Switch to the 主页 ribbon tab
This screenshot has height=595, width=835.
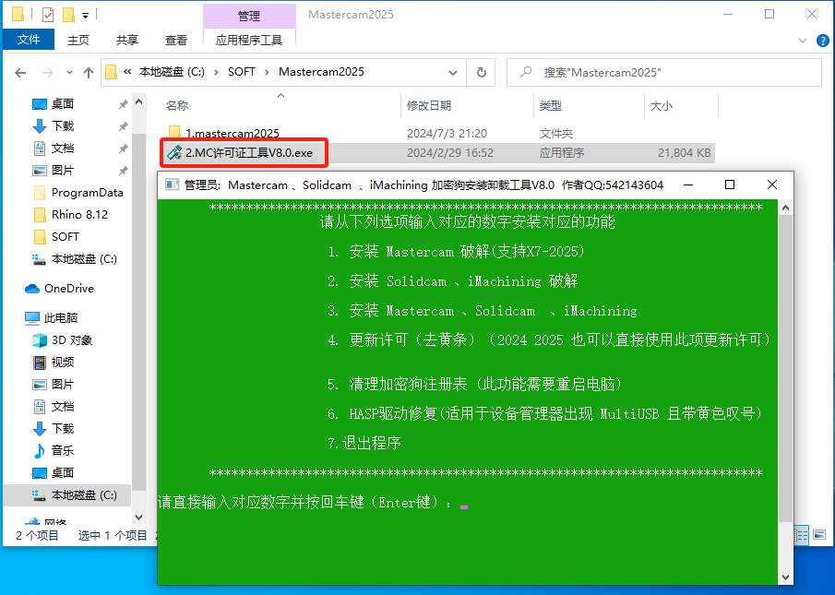[x=78, y=40]
